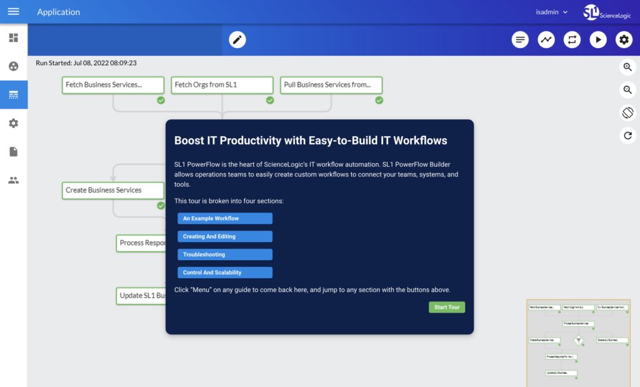Open the Users people sidebar icon
The width and height of the screenshot is (640, 387).
point(14,180)
